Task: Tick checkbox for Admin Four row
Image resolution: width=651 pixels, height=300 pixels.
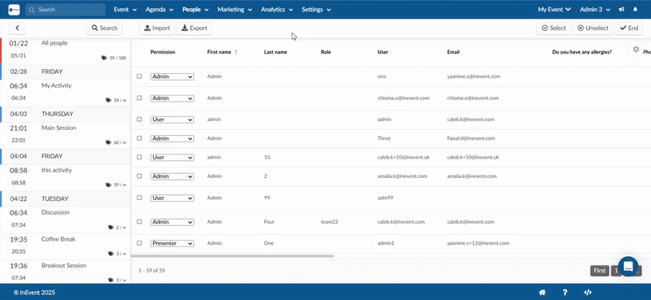Action: (x=139, y=222)
